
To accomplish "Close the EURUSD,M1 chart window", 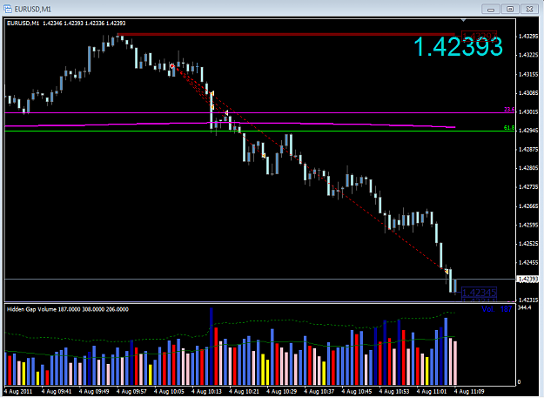I will (x=529, y=9).
